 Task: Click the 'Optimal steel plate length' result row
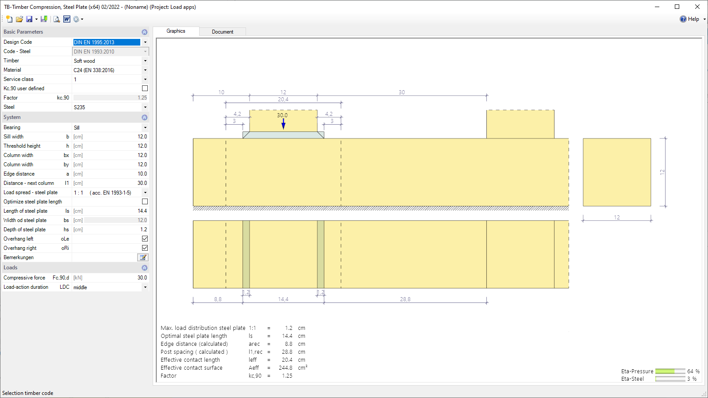pyautogui.click(x=233, y=336)
